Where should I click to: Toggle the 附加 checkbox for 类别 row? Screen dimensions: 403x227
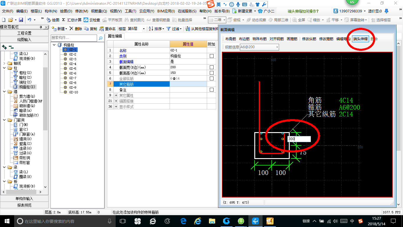pyautogui.click(x=212, y=56)
